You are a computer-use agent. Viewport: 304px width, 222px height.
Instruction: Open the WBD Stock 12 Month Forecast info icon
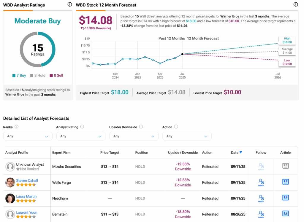point(295,4)
